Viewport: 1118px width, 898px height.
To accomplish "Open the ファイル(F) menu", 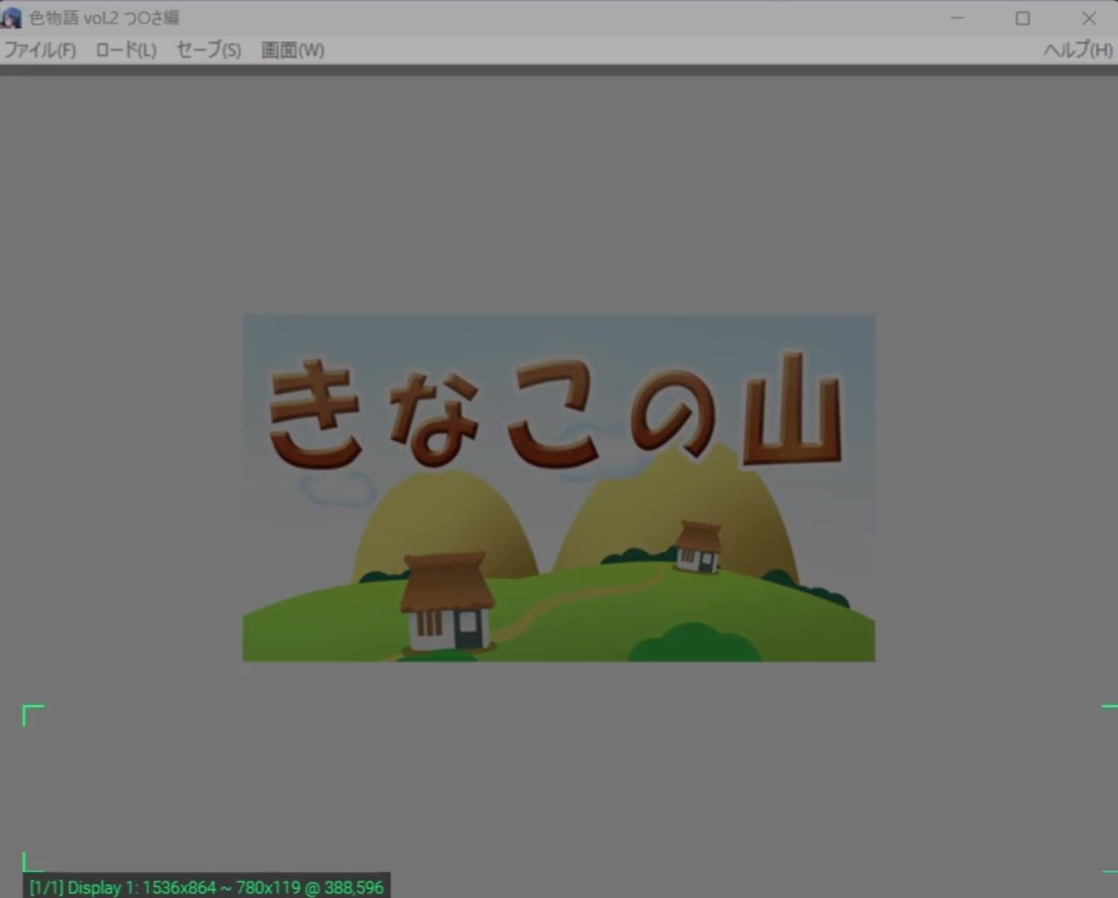I will 40,50.
